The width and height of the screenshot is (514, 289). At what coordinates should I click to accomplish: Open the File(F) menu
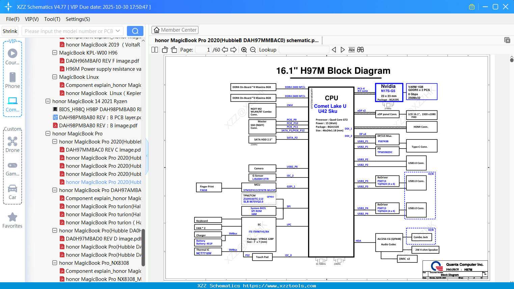13,19
